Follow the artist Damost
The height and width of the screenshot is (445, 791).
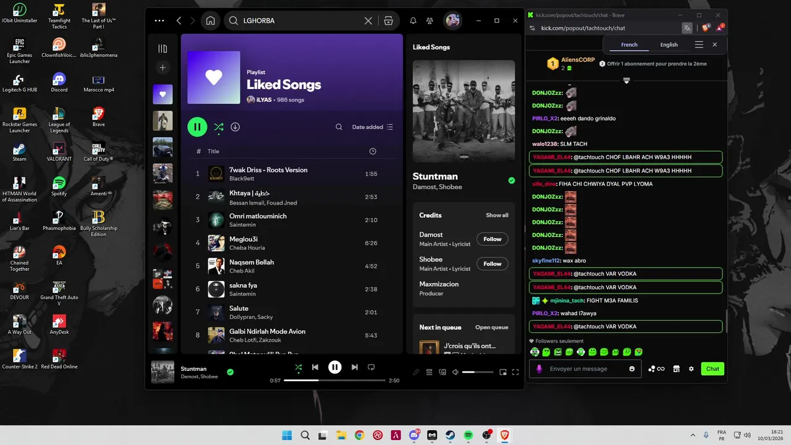493,239
